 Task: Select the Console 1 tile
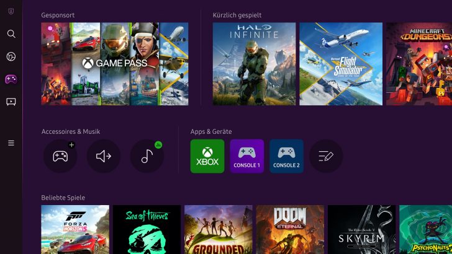click(246, 156)
